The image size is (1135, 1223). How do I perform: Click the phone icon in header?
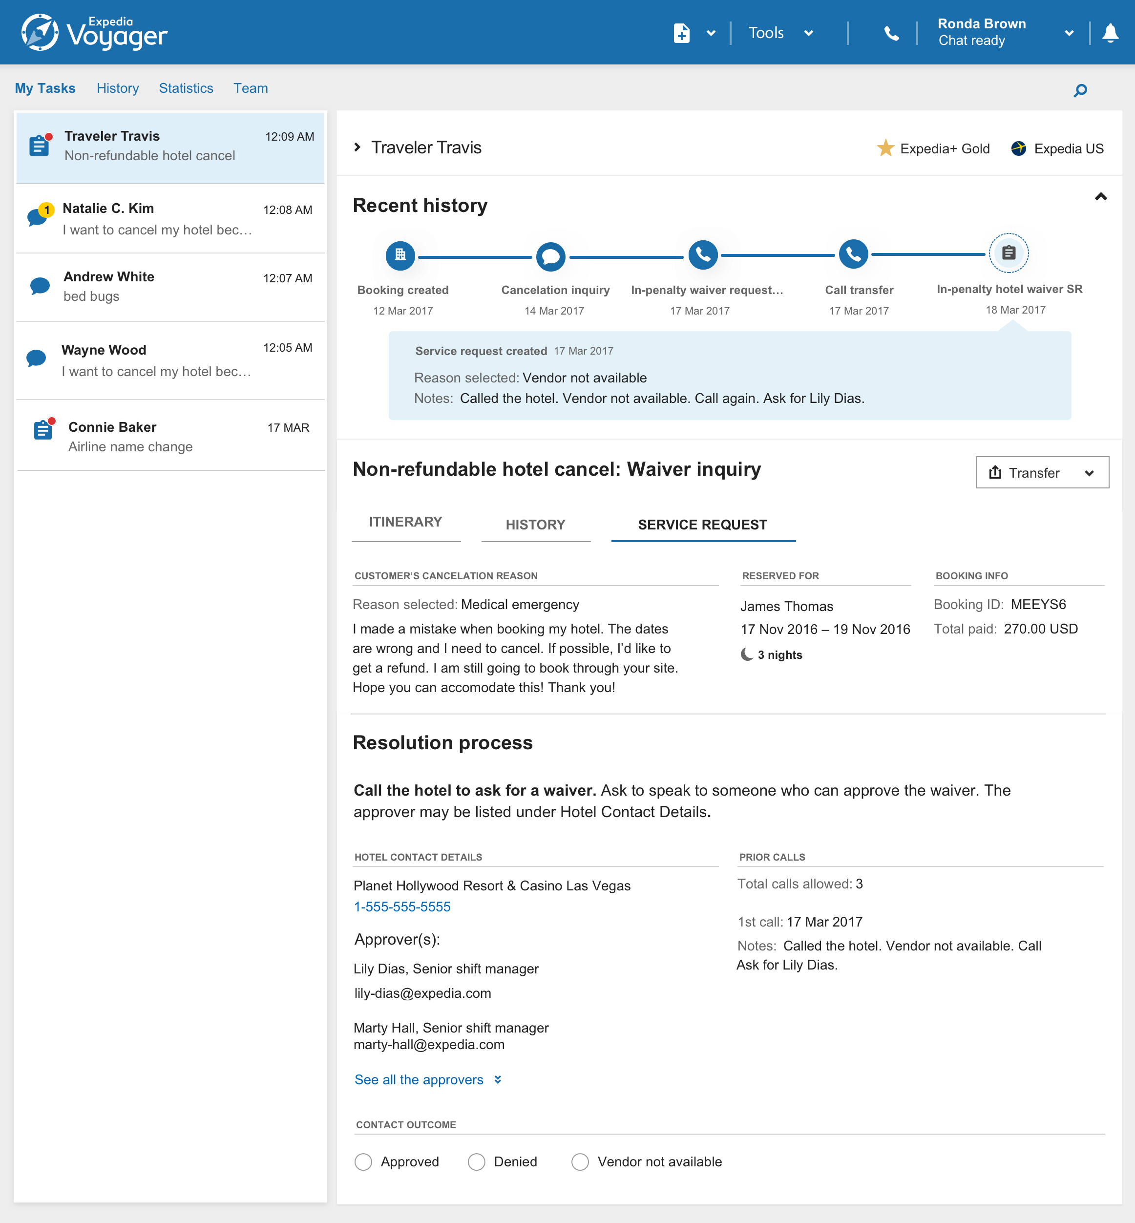click(891, 33)
